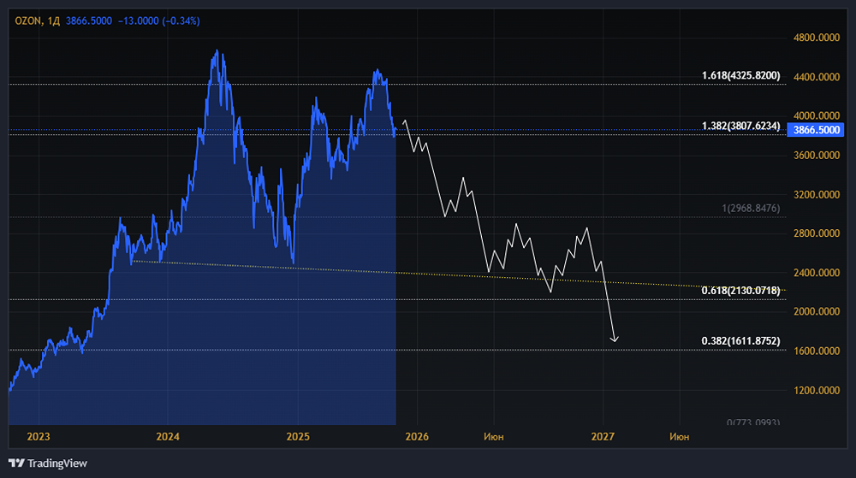Click the Июн label after 2027
This screenshot has height=478, width=856.
[x=679, y=437]
